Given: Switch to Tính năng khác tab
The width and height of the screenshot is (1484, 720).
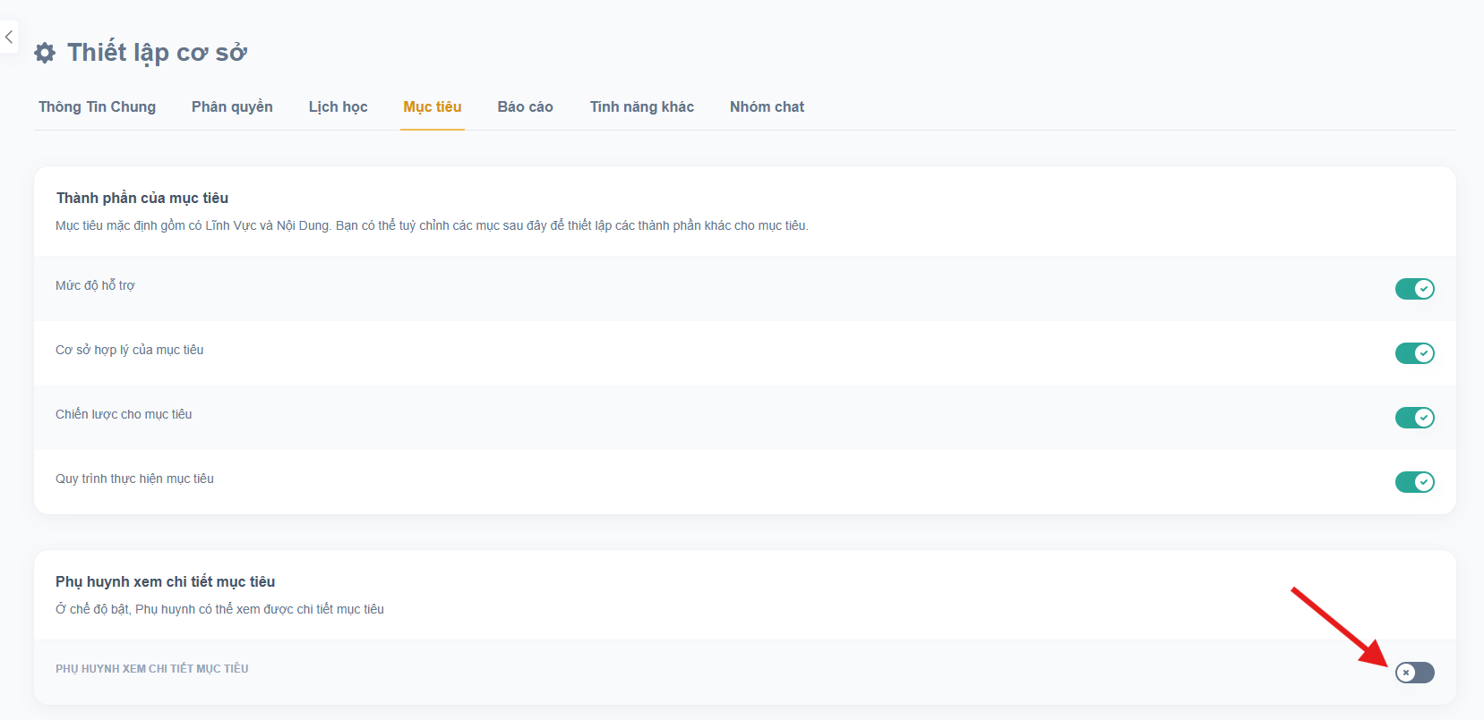Looking at the screenshot, I should tap(641, 106).
